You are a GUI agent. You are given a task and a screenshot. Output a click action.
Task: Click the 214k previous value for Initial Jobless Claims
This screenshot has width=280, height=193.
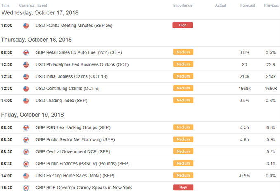(x=271, y=77)
